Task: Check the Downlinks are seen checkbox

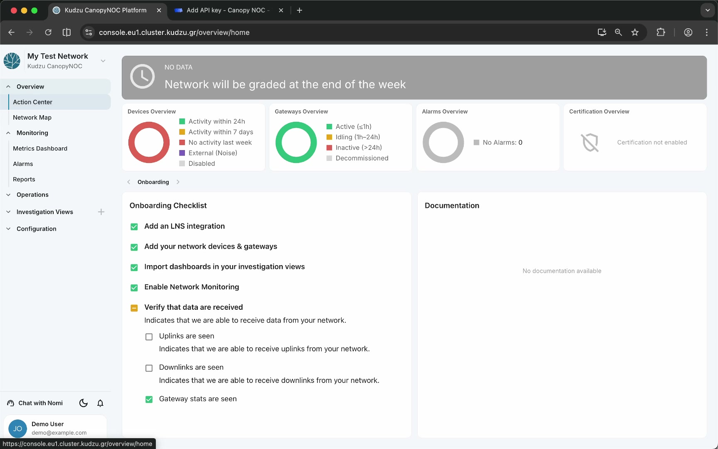Action: (x=149, y=368)
